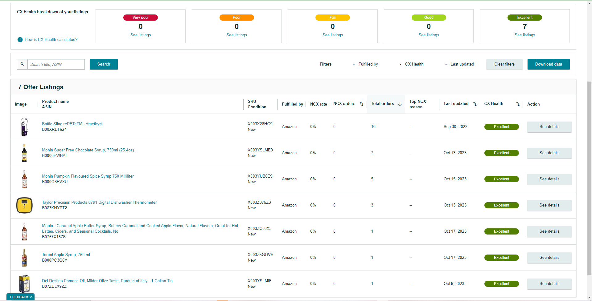Click the Last updated column header

(x=456, y=104)
